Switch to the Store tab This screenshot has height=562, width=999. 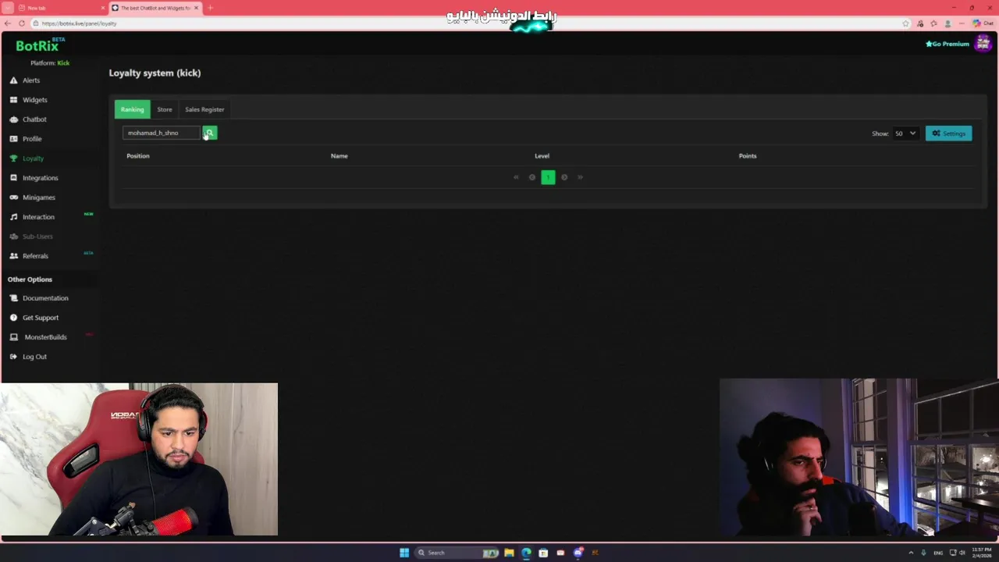point(165,109)
